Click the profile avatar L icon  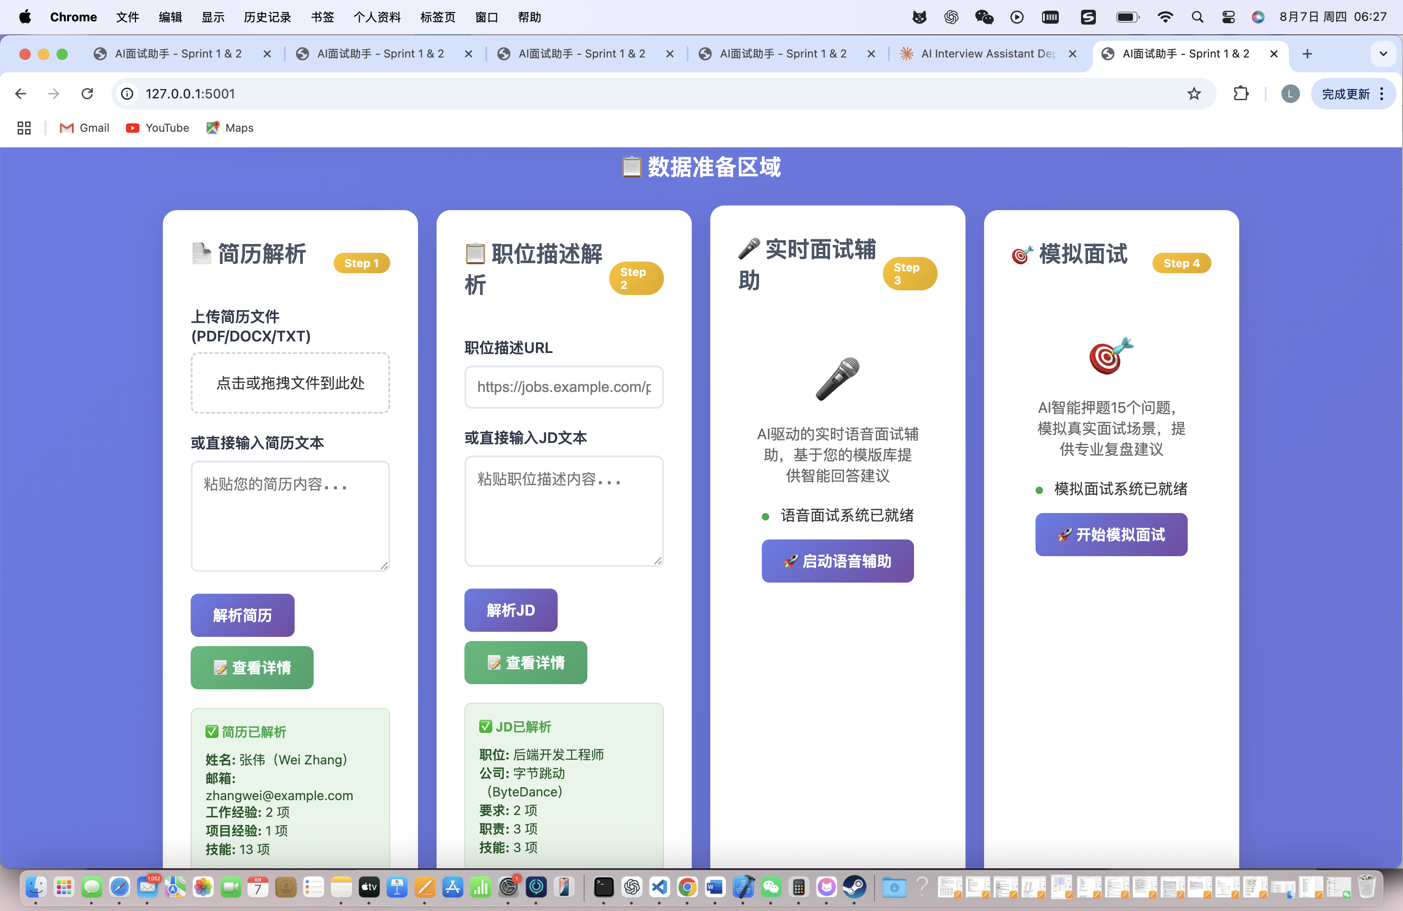1290,94
